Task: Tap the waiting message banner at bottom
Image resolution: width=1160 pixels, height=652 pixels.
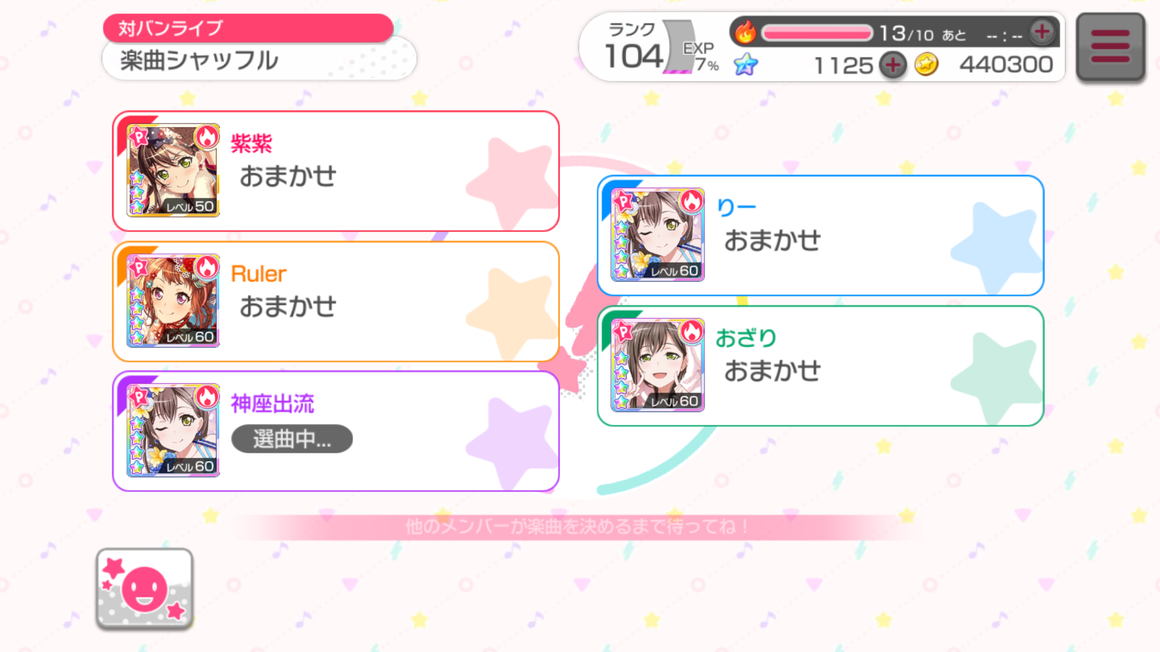Action: coord(577,527)
